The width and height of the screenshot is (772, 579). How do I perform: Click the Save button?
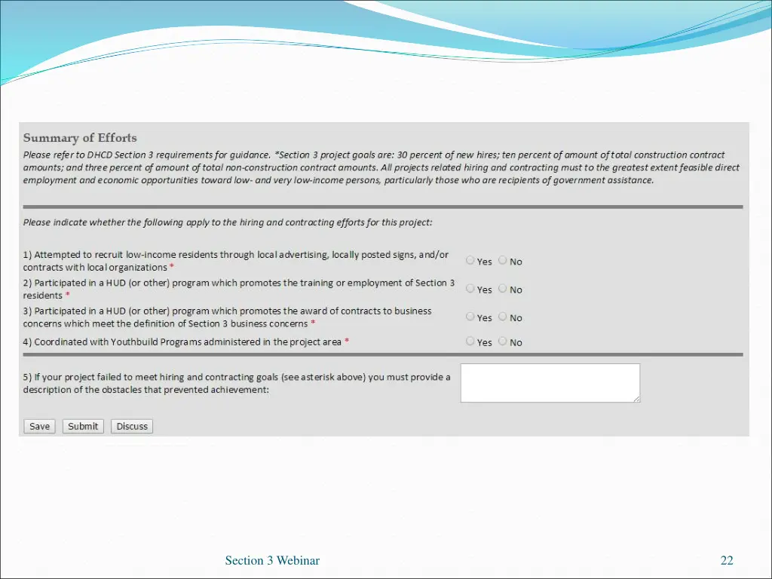tap(39, 426)
